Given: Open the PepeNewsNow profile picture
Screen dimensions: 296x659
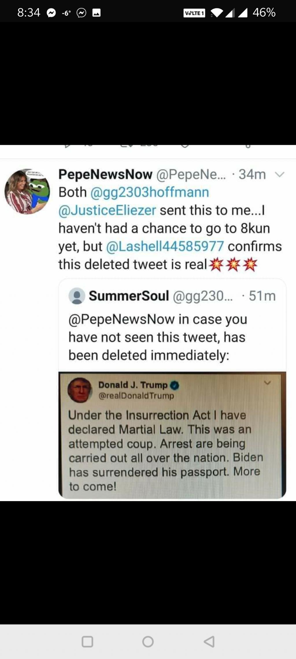Looking at the screenshot, I should (x=27, y=191).
